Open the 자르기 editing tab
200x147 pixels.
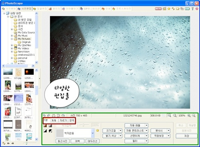(63, 120)
